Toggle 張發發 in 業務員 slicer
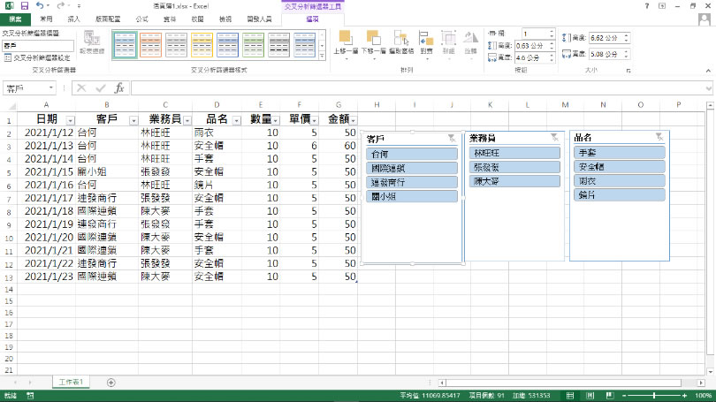This screenshot has height=402, width=716. (514, 167)
